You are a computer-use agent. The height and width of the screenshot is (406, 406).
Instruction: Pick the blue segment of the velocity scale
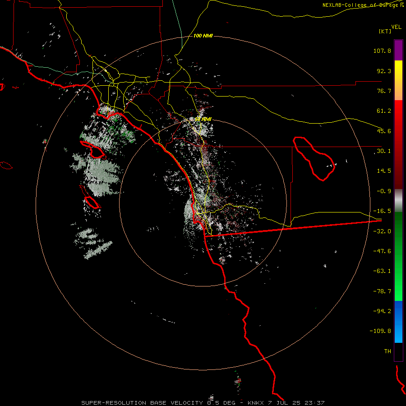click(x=398, y=322)
